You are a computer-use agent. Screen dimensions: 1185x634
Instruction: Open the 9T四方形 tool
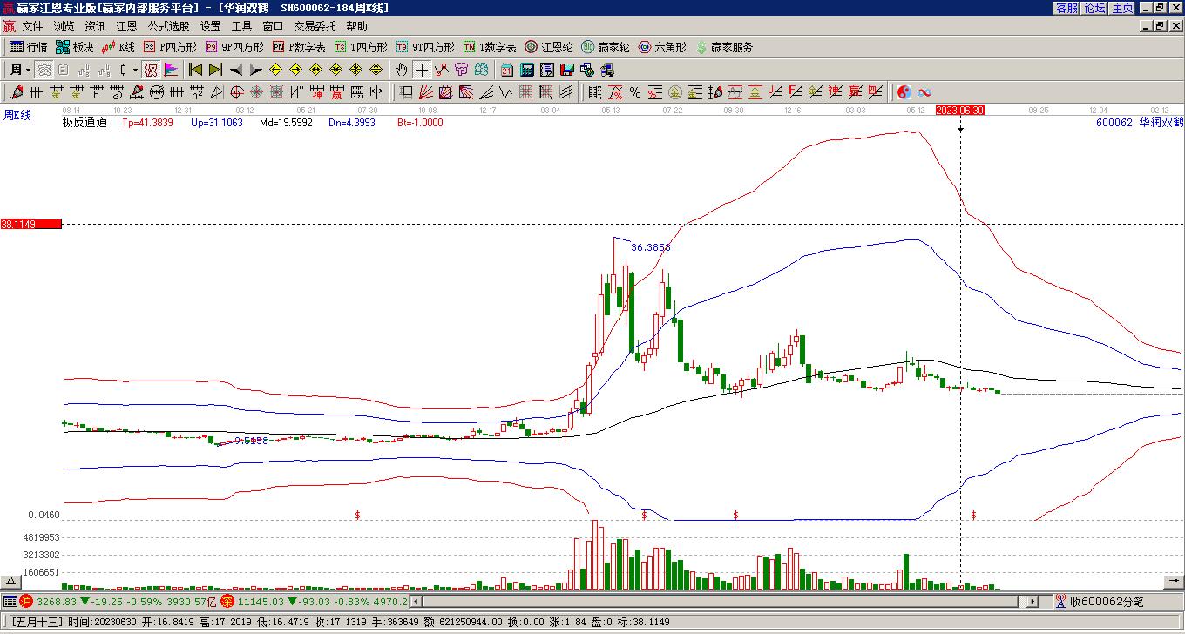pyautogui.click(x=426, y=47)
